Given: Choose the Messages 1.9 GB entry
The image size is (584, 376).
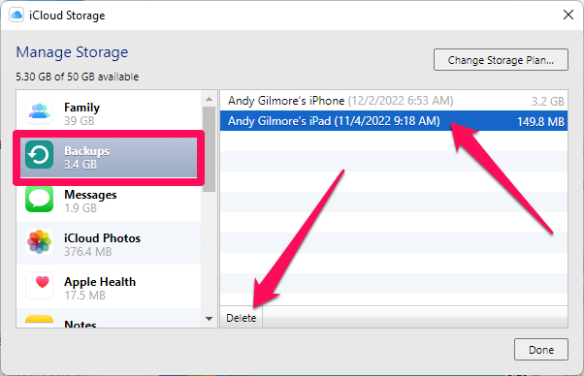Looking at the screenshot, I should tap(109, 200).
